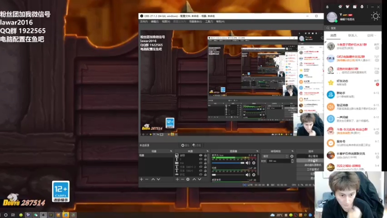This screenshot has height=218, width=387.
Task: Switch to the 消息 tab in QQ
Action: (x=333, y=35)
